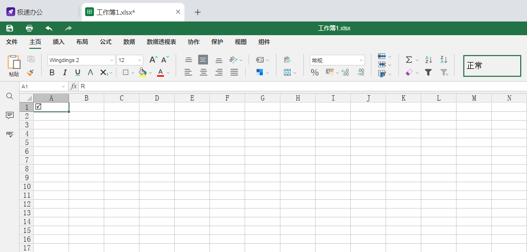Viewport: 527px width, 252px height.
Task: Switch to the 布局 tab
Action: (82, 42)
